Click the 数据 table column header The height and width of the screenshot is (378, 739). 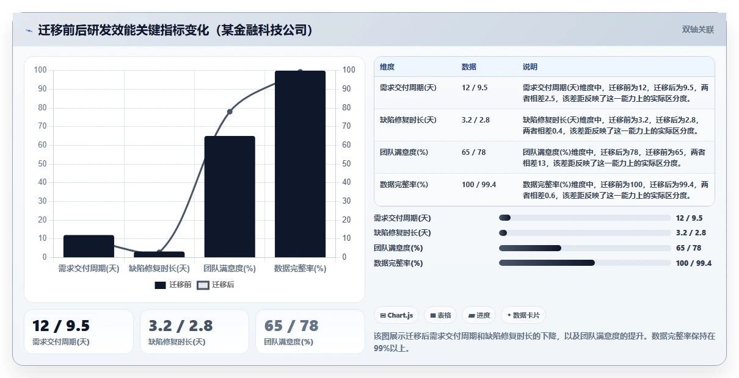(x=469, y=67)
